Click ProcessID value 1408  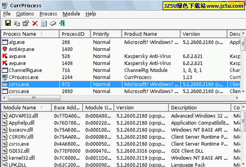coord(67,63)
